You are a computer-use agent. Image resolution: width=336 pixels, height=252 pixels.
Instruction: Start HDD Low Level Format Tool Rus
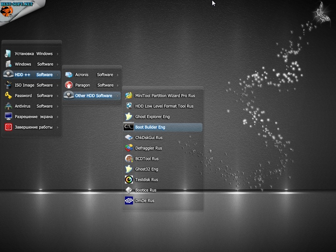[x=163, y=106]
